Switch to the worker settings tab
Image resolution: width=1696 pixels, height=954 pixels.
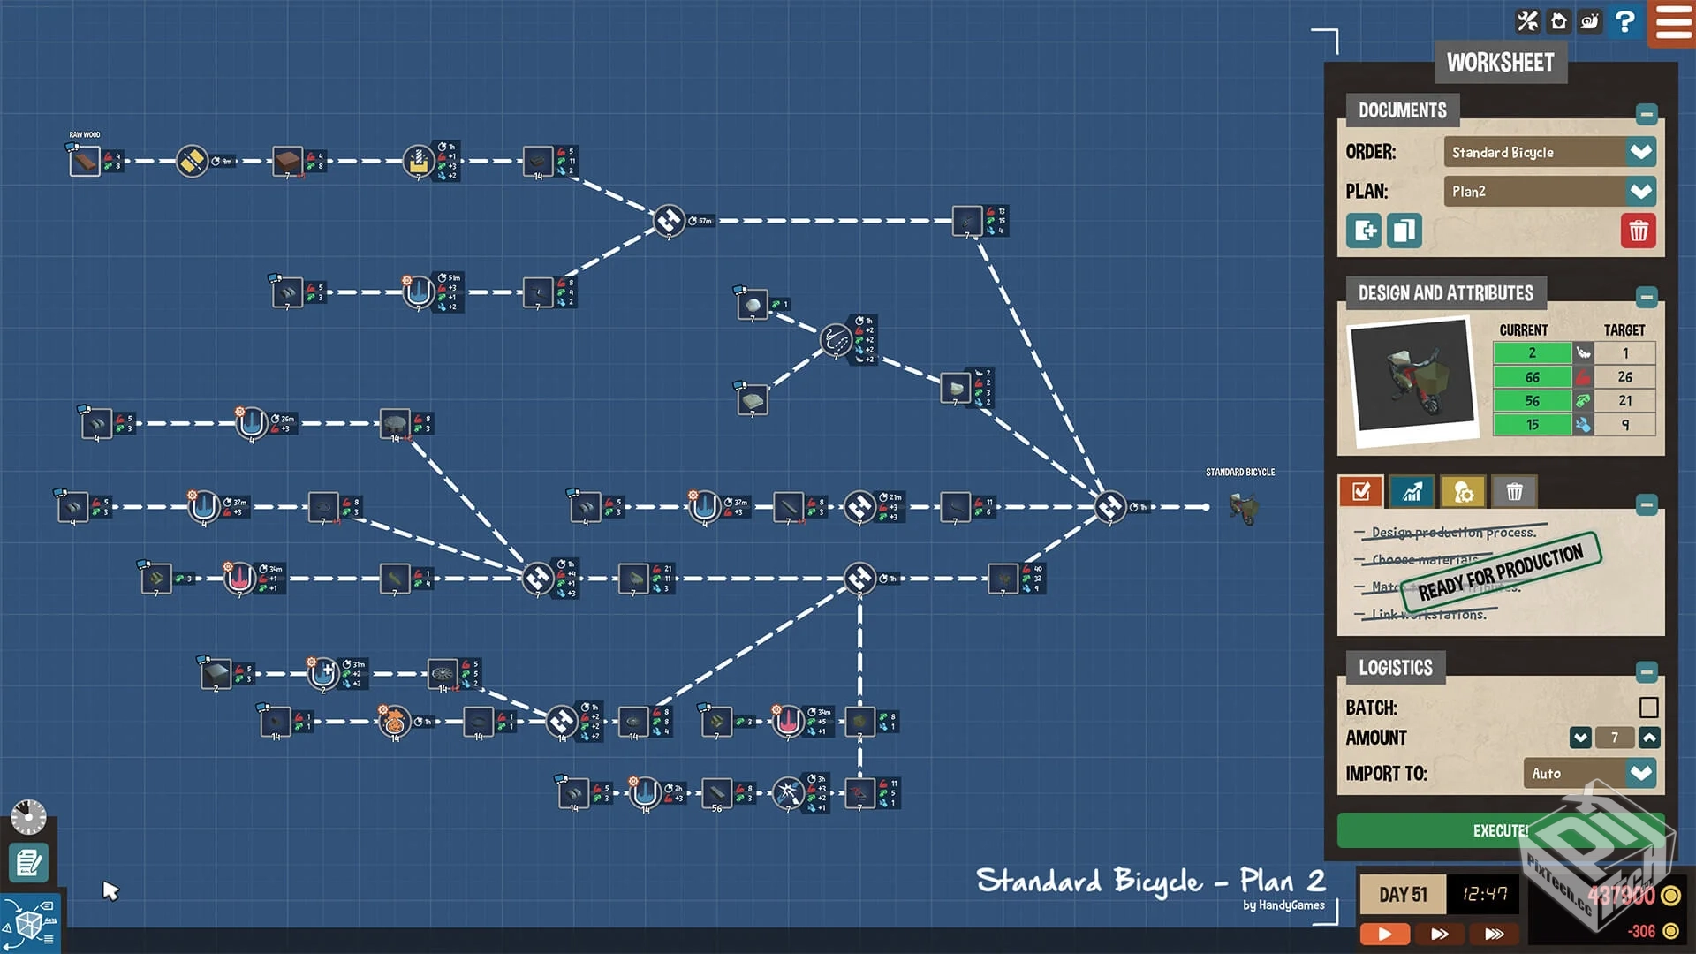(1463, 492)
